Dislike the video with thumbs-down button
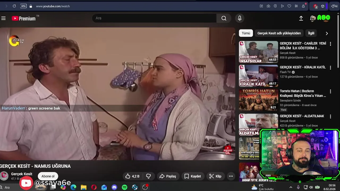 (148, 176)
